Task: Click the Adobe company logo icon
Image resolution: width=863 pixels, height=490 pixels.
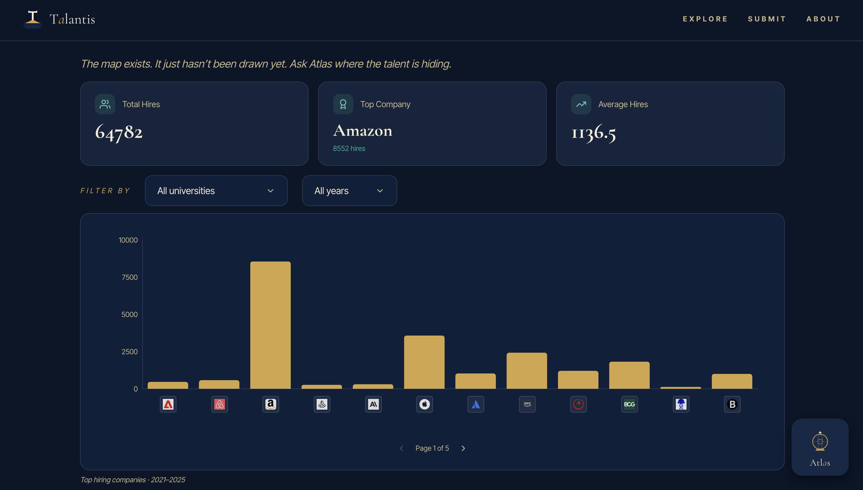Action: (168, 404)
